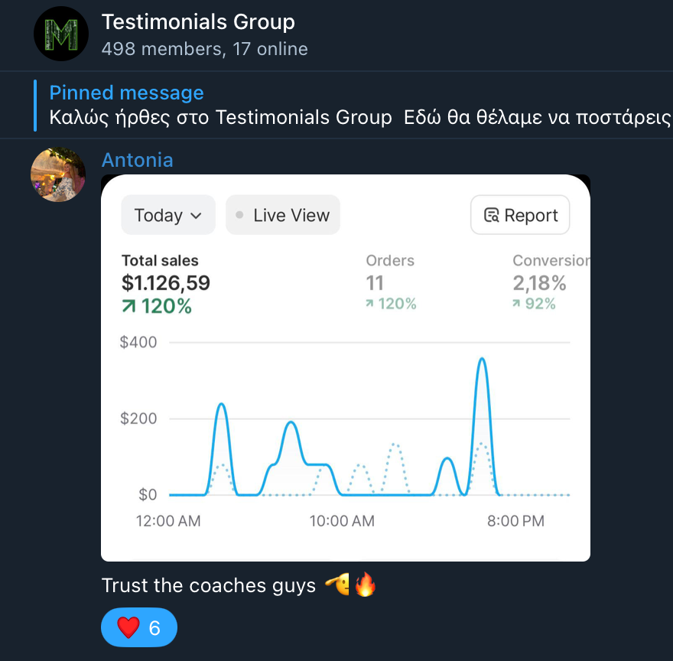Click the 498 members, 17 online subtitle
The height and width of the screenshot is (661, 673).
[204, 49]
